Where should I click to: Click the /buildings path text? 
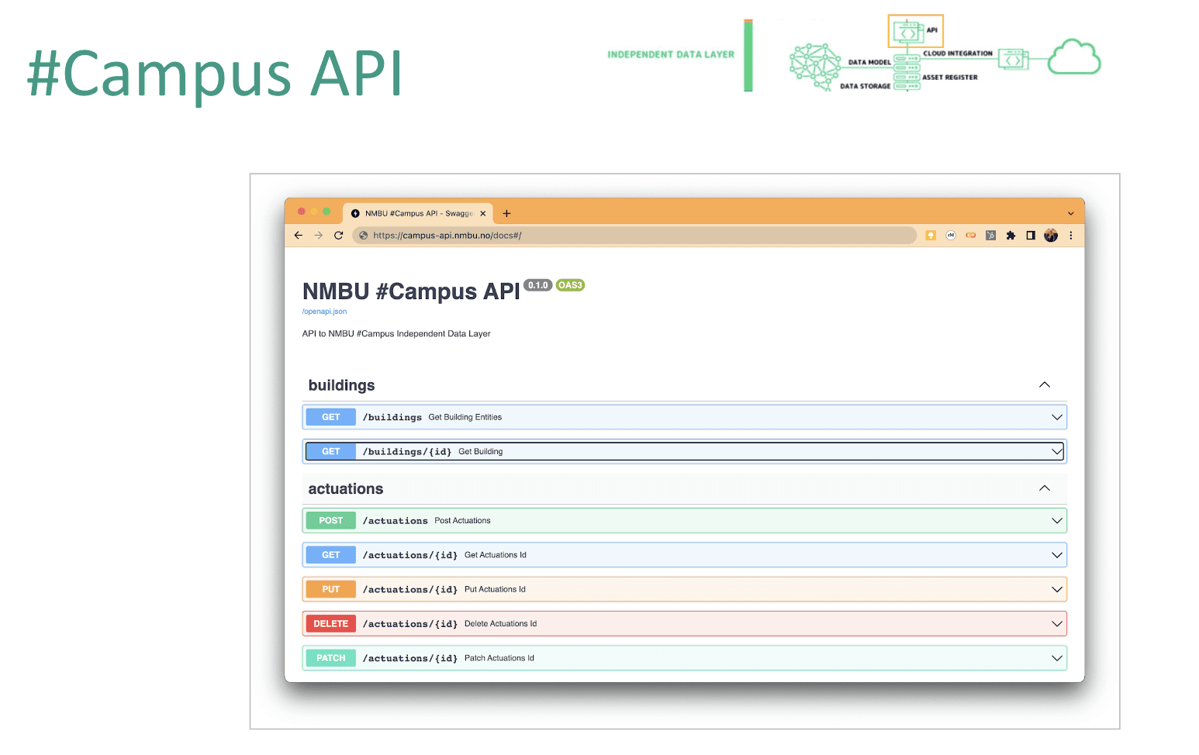pyautogui.click(x=392, y=417)
